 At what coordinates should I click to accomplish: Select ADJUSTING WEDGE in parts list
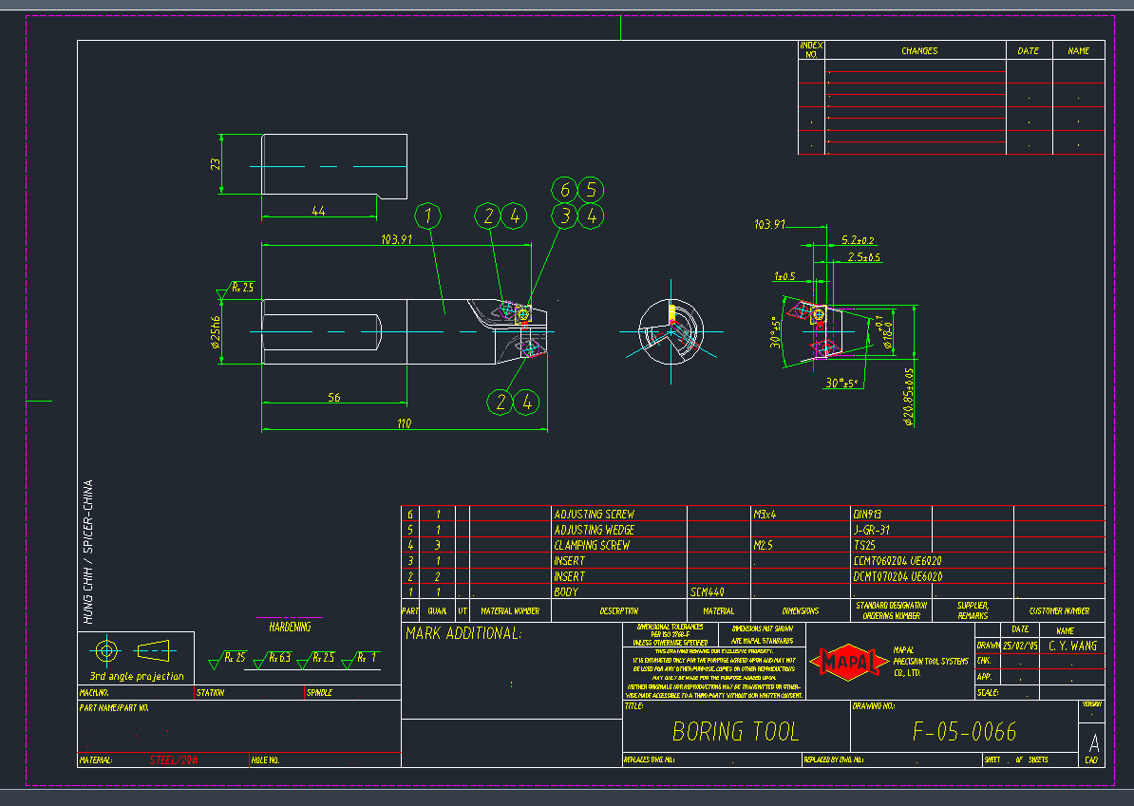(x=595, y=530)
